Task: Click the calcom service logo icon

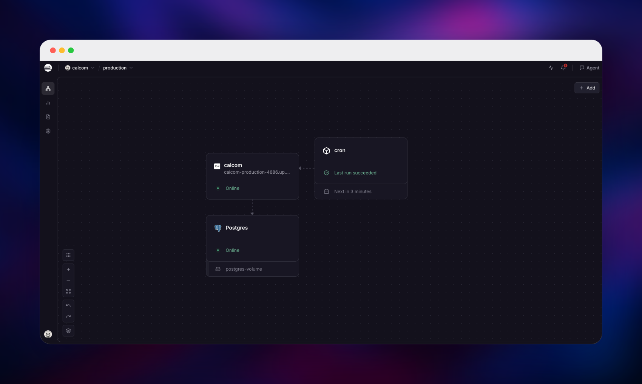Action: click(x=217, y=167)
